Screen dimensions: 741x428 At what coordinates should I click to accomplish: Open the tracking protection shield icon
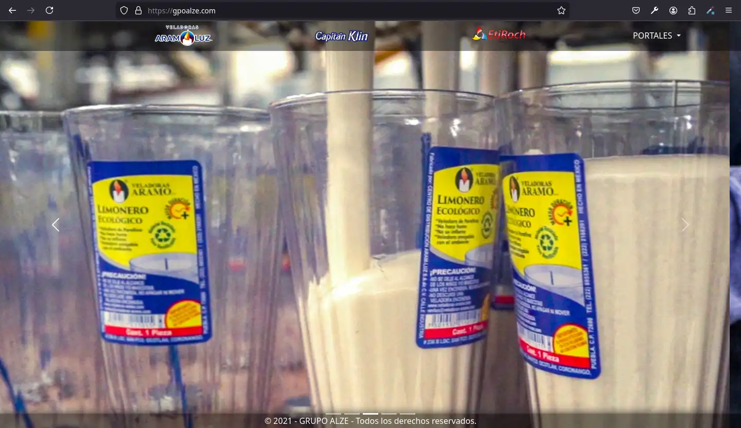click(x=124, y=10)
